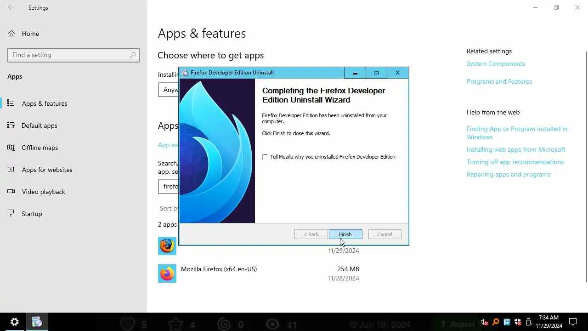
Task: Click the Video playback sidebar icon
Action: click(x=11, y=191)
